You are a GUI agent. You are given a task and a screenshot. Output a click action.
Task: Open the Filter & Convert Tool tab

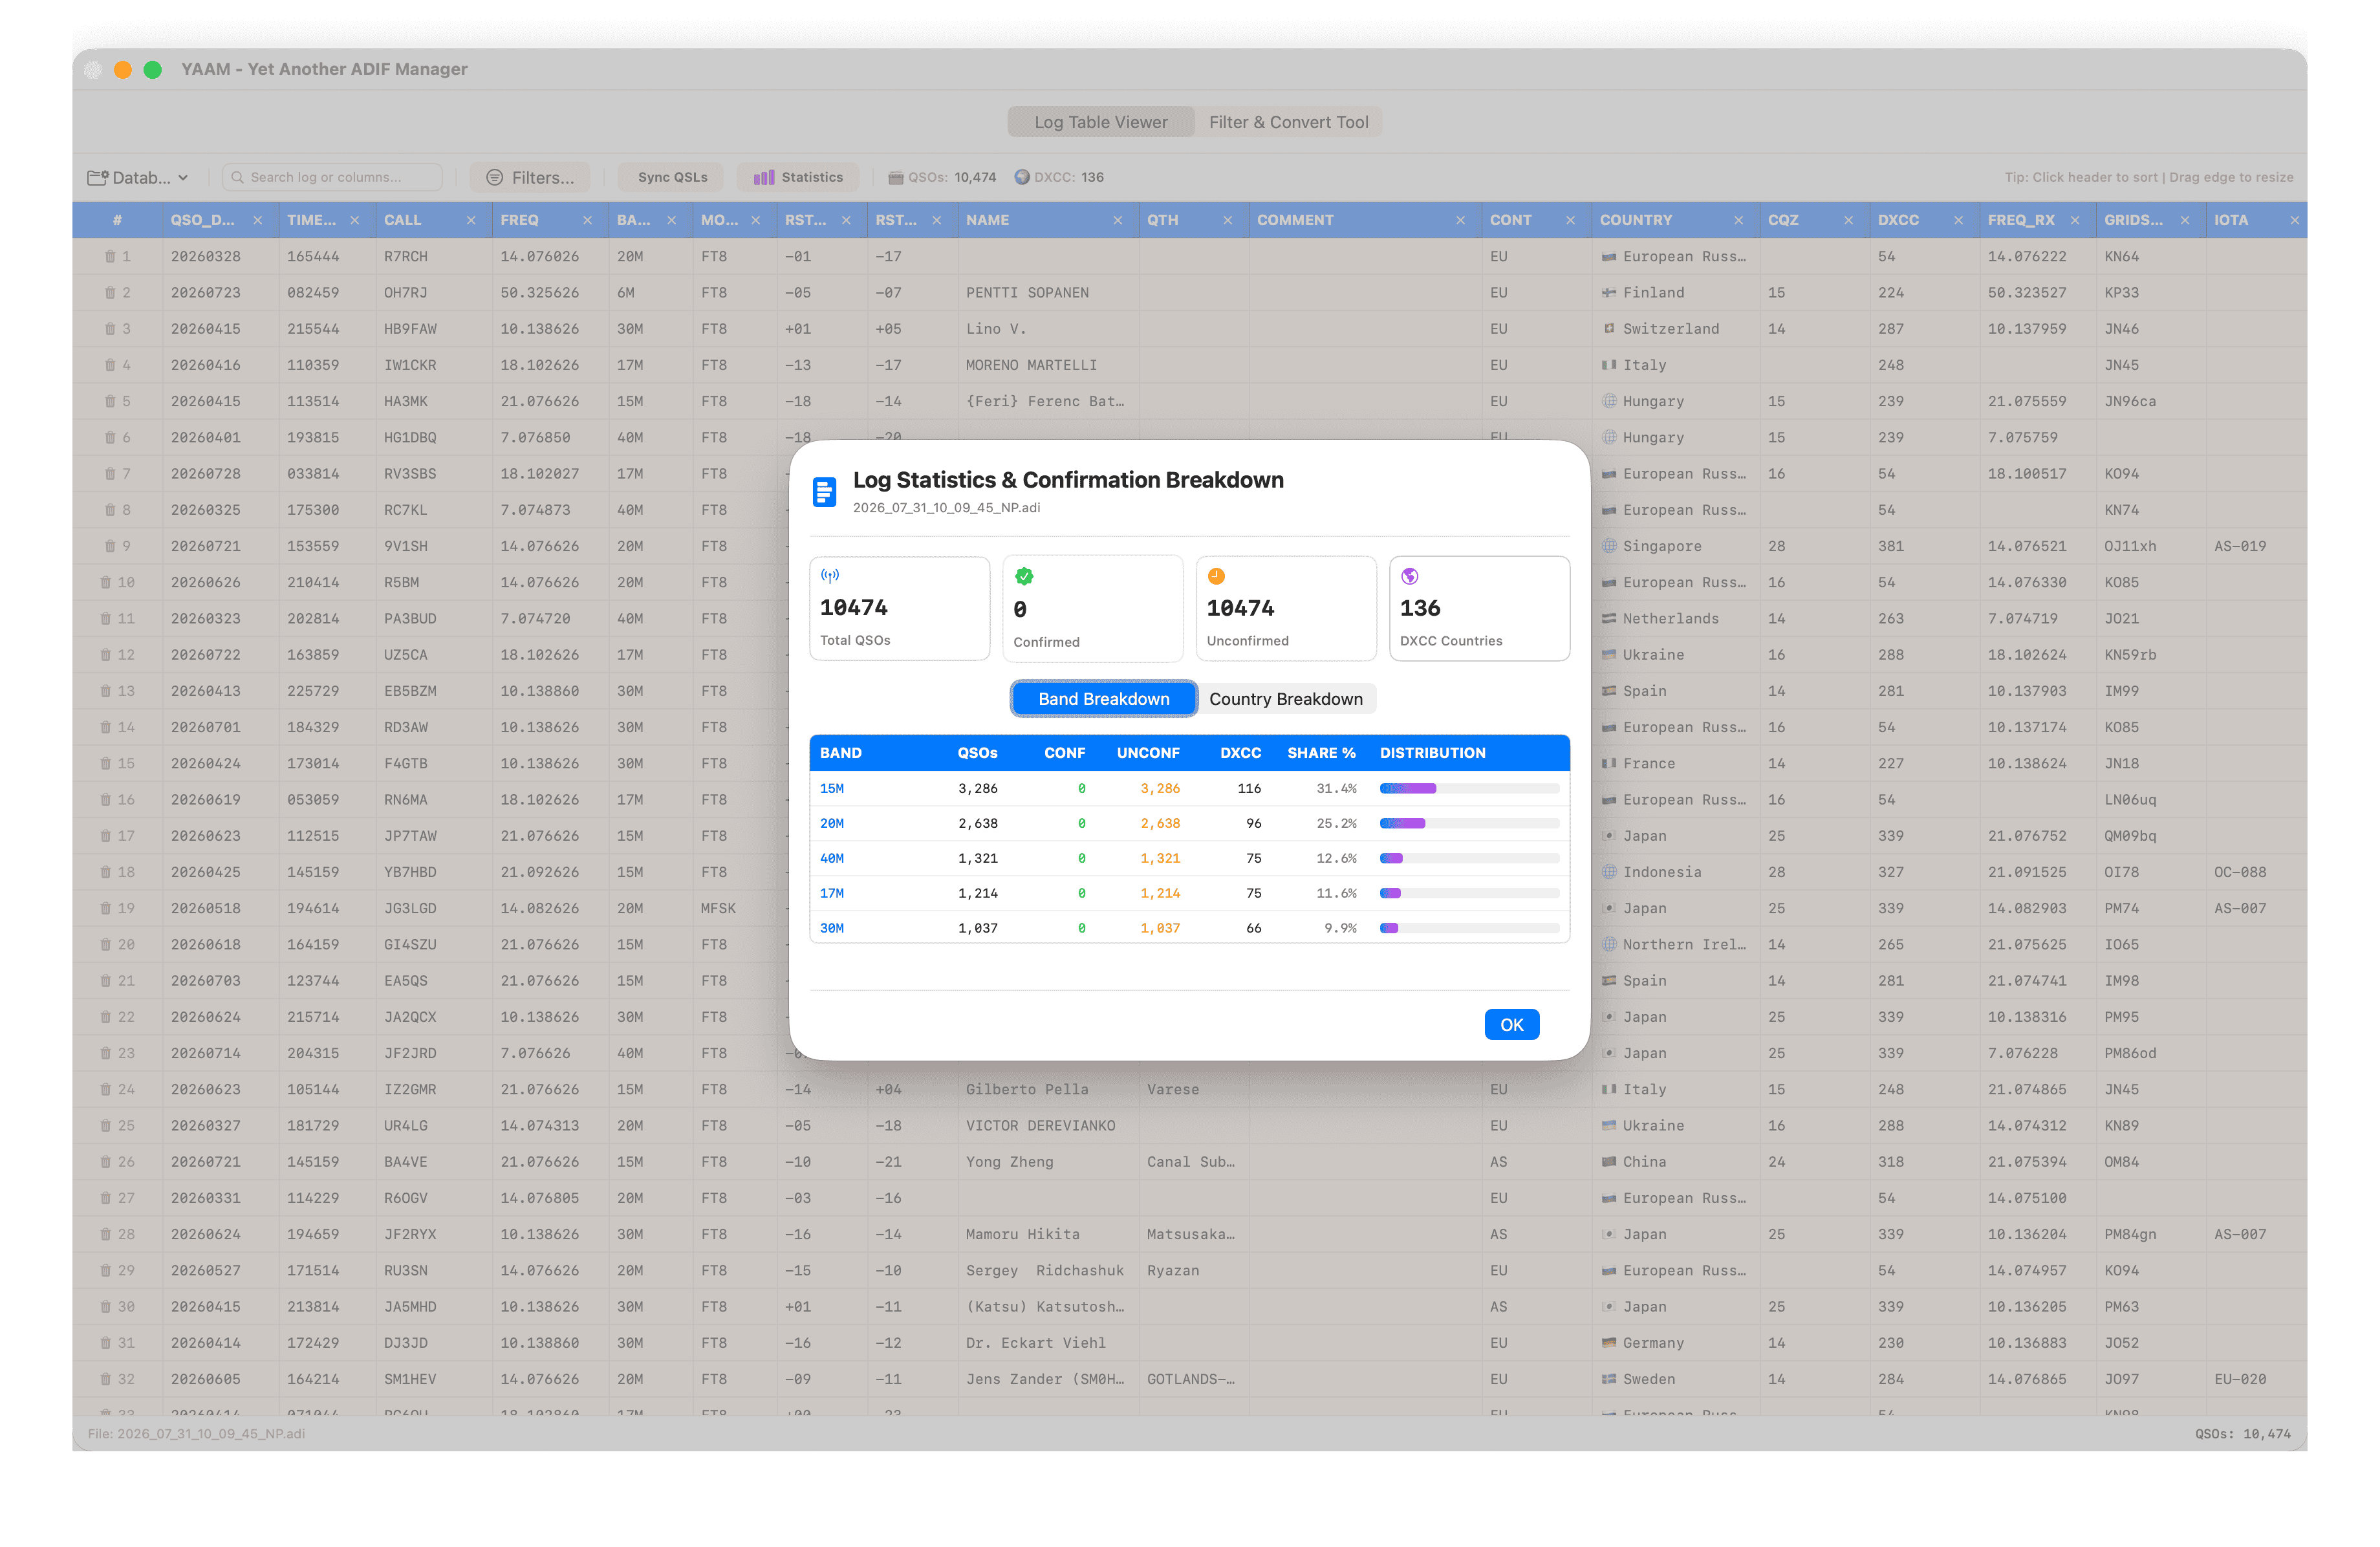pos(1288,122)
